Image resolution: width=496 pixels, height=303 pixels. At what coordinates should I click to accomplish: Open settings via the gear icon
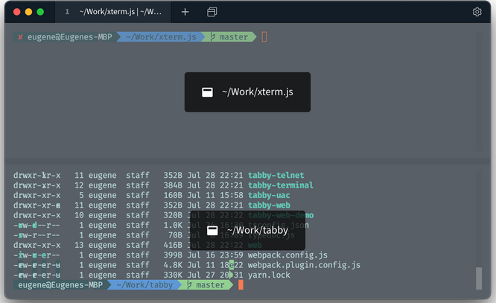(x=477, y=12)
